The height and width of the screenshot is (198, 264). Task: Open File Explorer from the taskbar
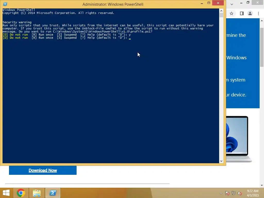point(37,193)
